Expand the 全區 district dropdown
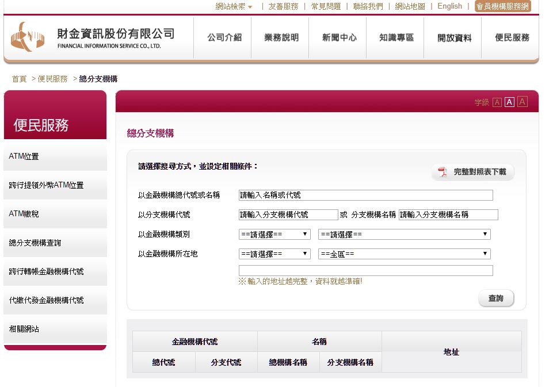Screen dimensions: 553x387 pos(404,254)
